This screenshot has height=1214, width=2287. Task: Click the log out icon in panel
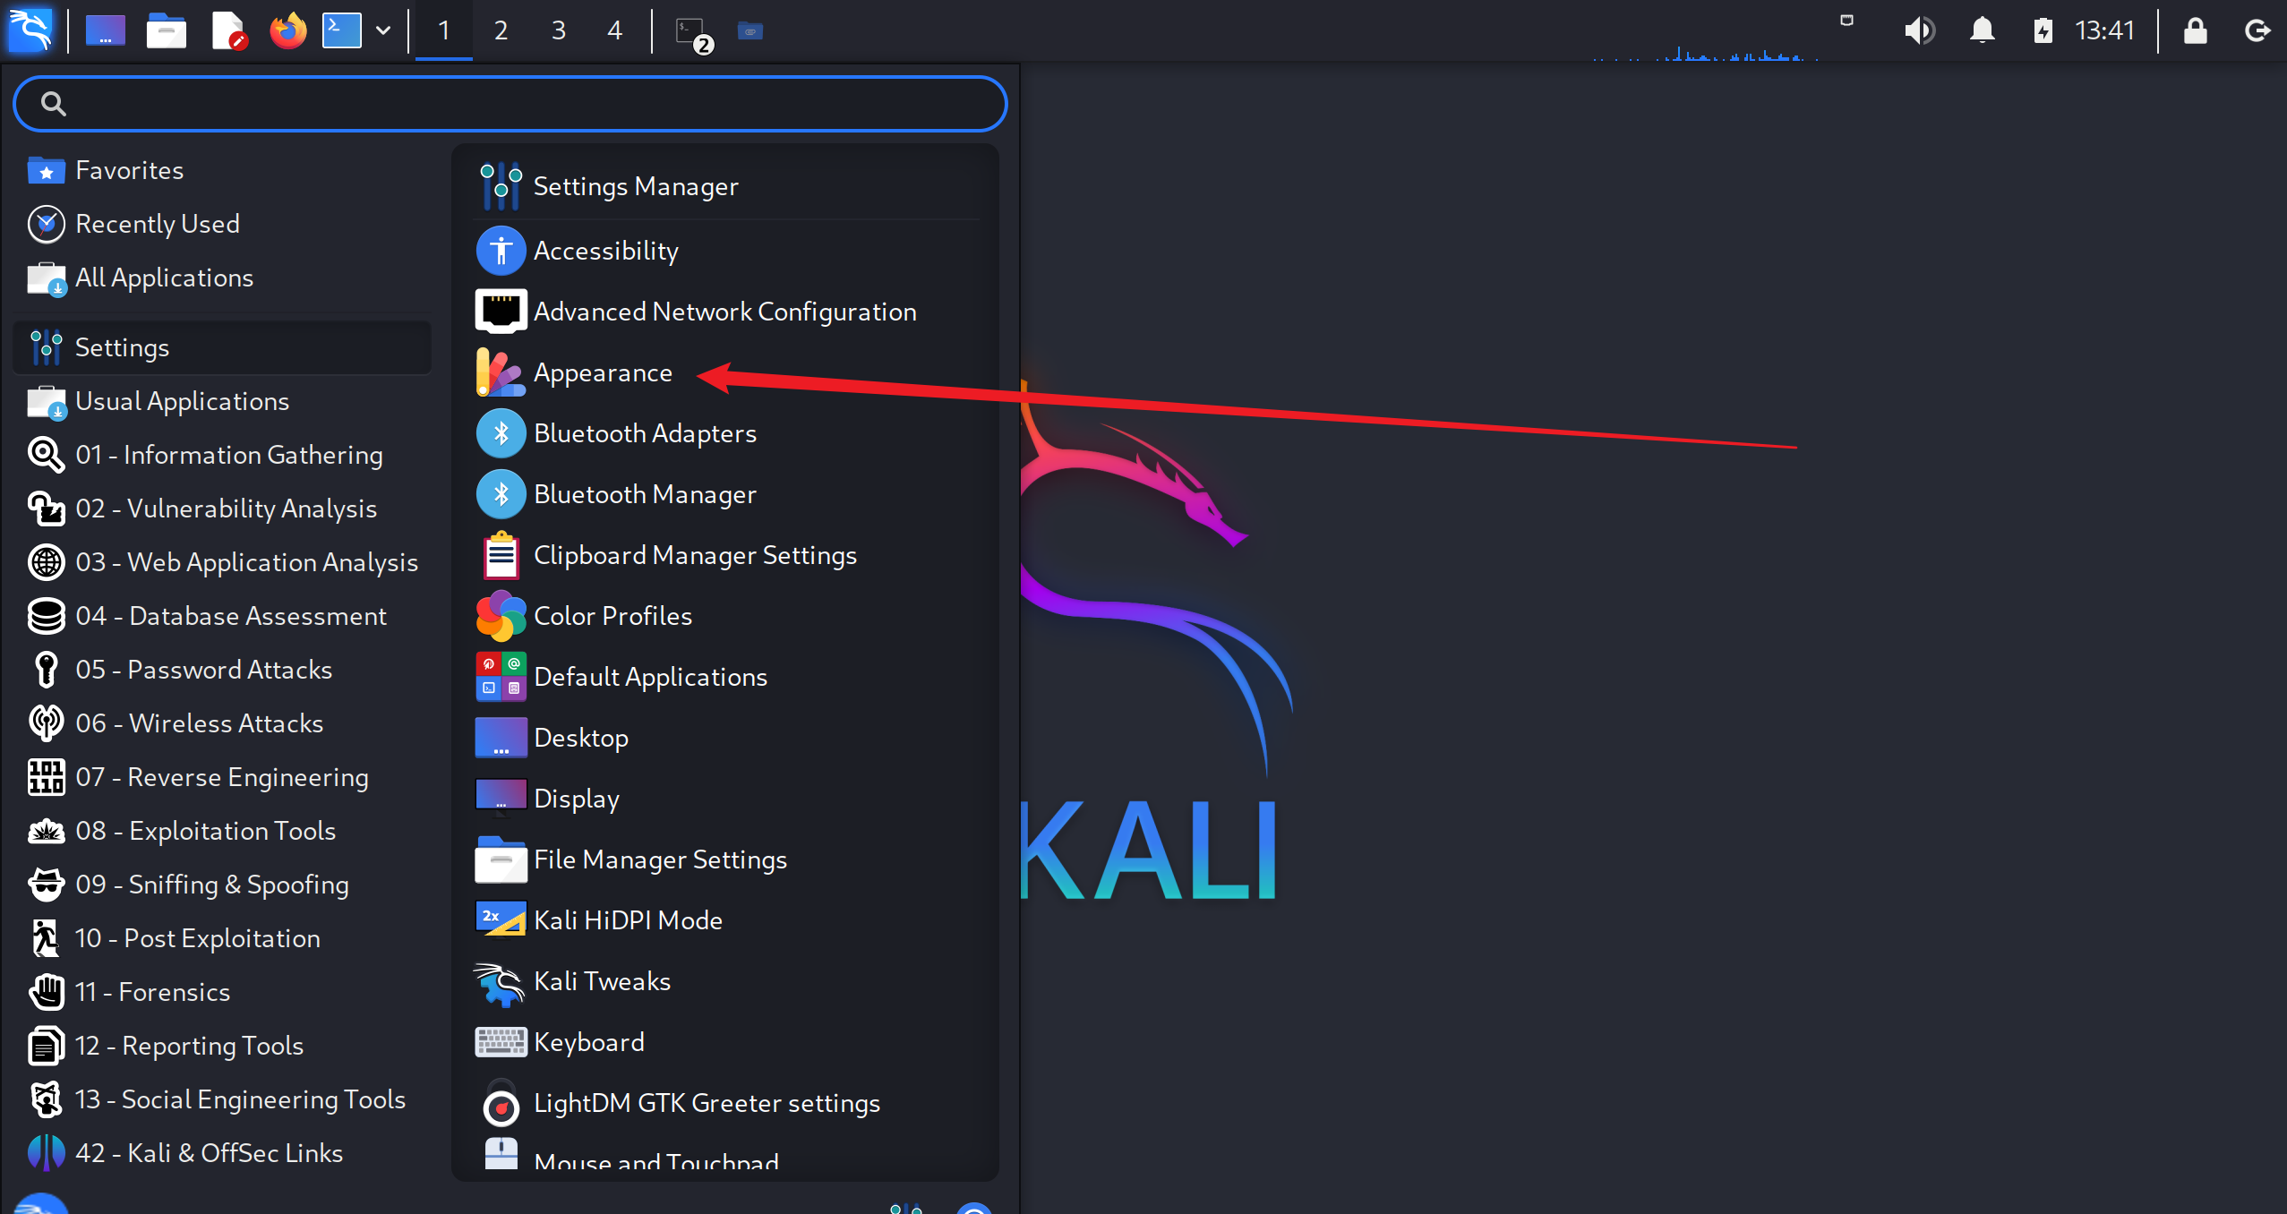2257,30
